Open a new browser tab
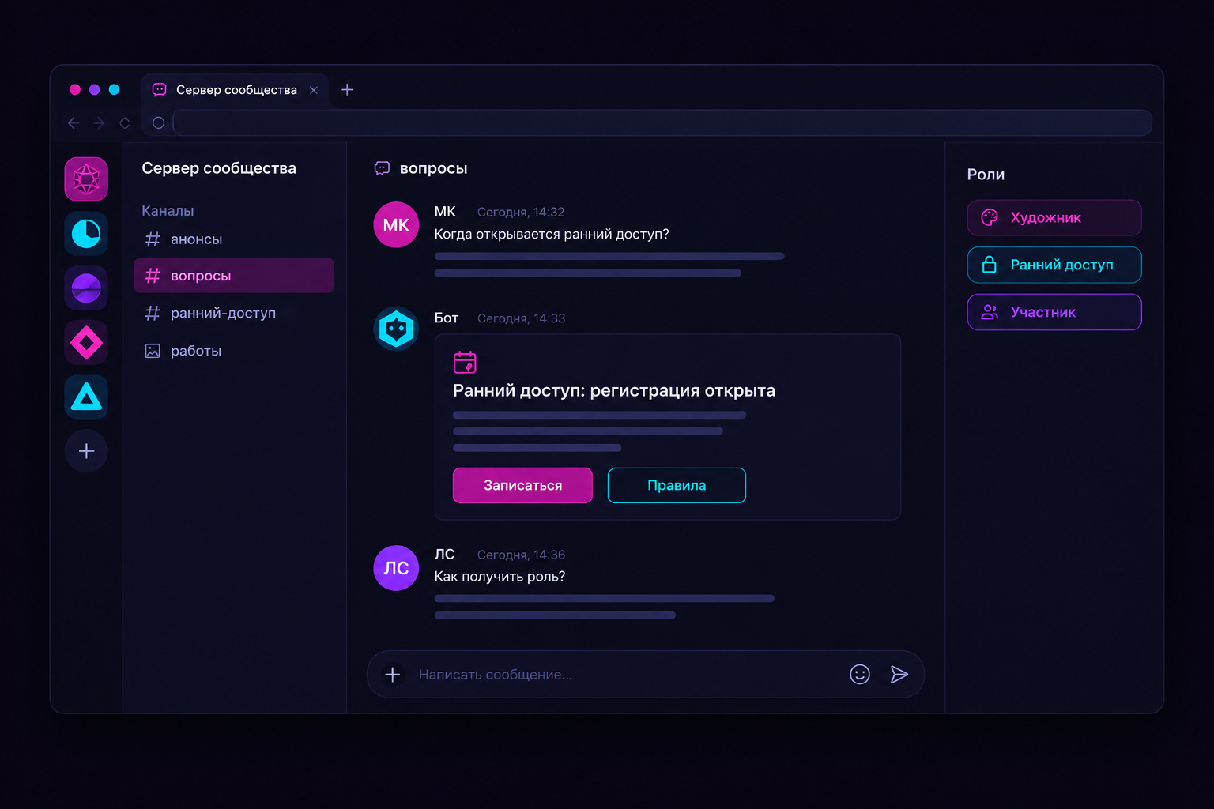Image resolution: width=1214 pixels, height=809 pixels. pos(347,90)
